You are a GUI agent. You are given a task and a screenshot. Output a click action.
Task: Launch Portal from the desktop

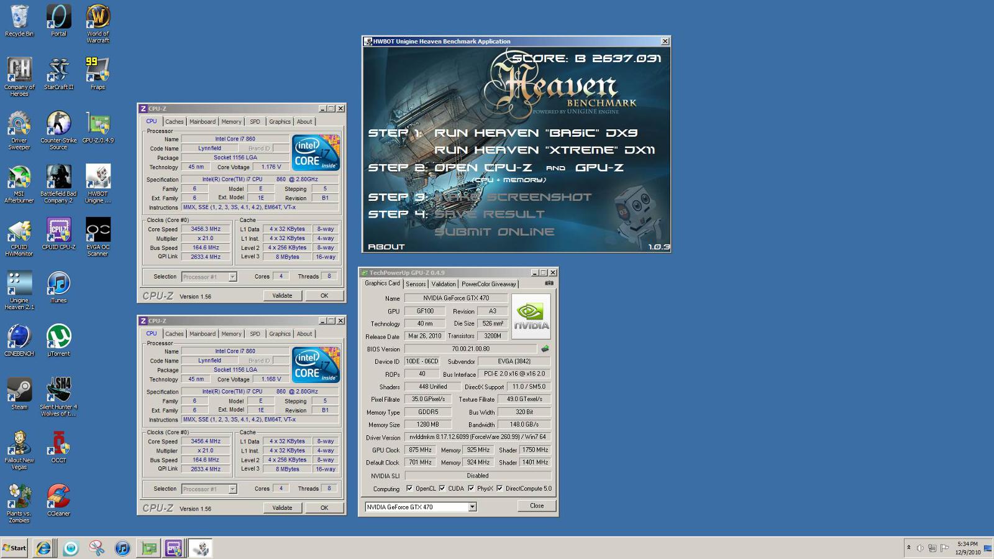(x=58, y=21)
